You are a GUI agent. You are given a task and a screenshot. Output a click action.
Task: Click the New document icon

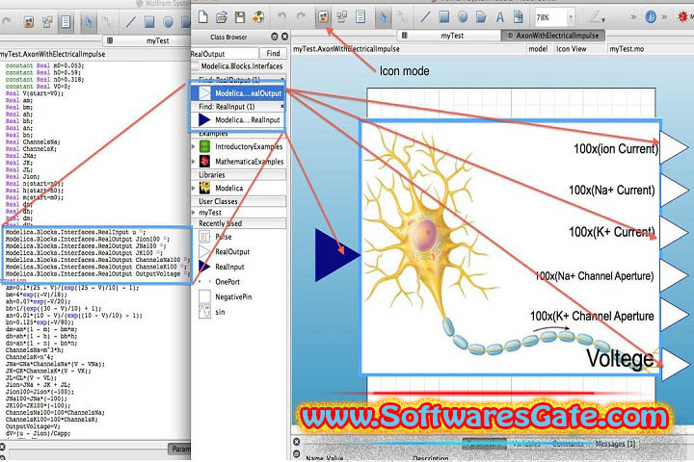click(202, 16)
